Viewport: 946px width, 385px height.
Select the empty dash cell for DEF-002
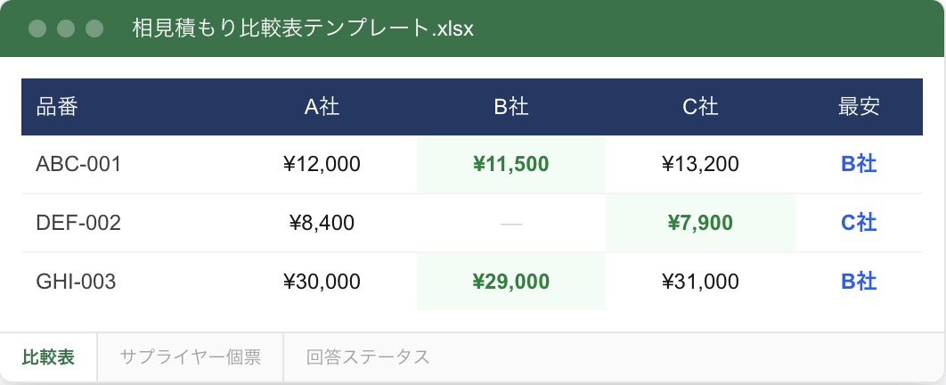pos(511,223)
